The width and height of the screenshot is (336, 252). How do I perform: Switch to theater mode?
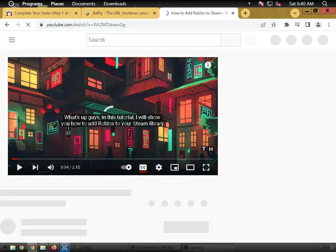[190, 167]
